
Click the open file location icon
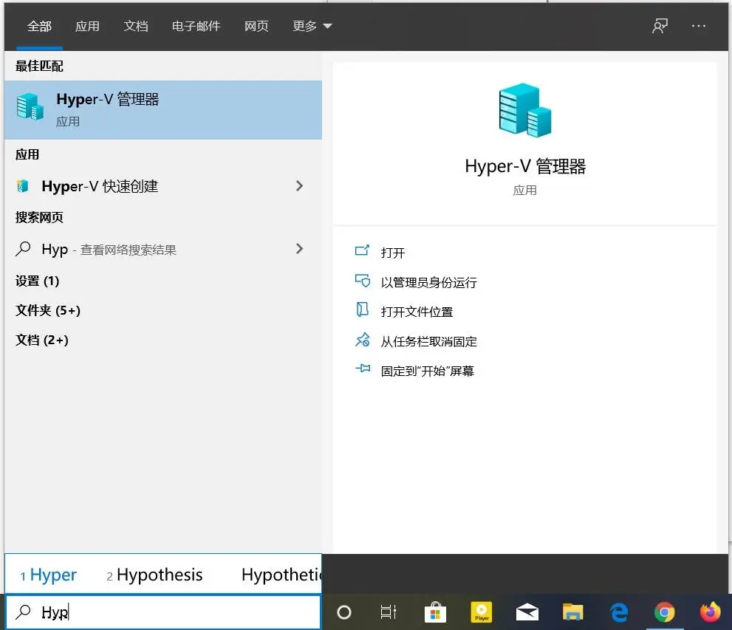(362, 309)
